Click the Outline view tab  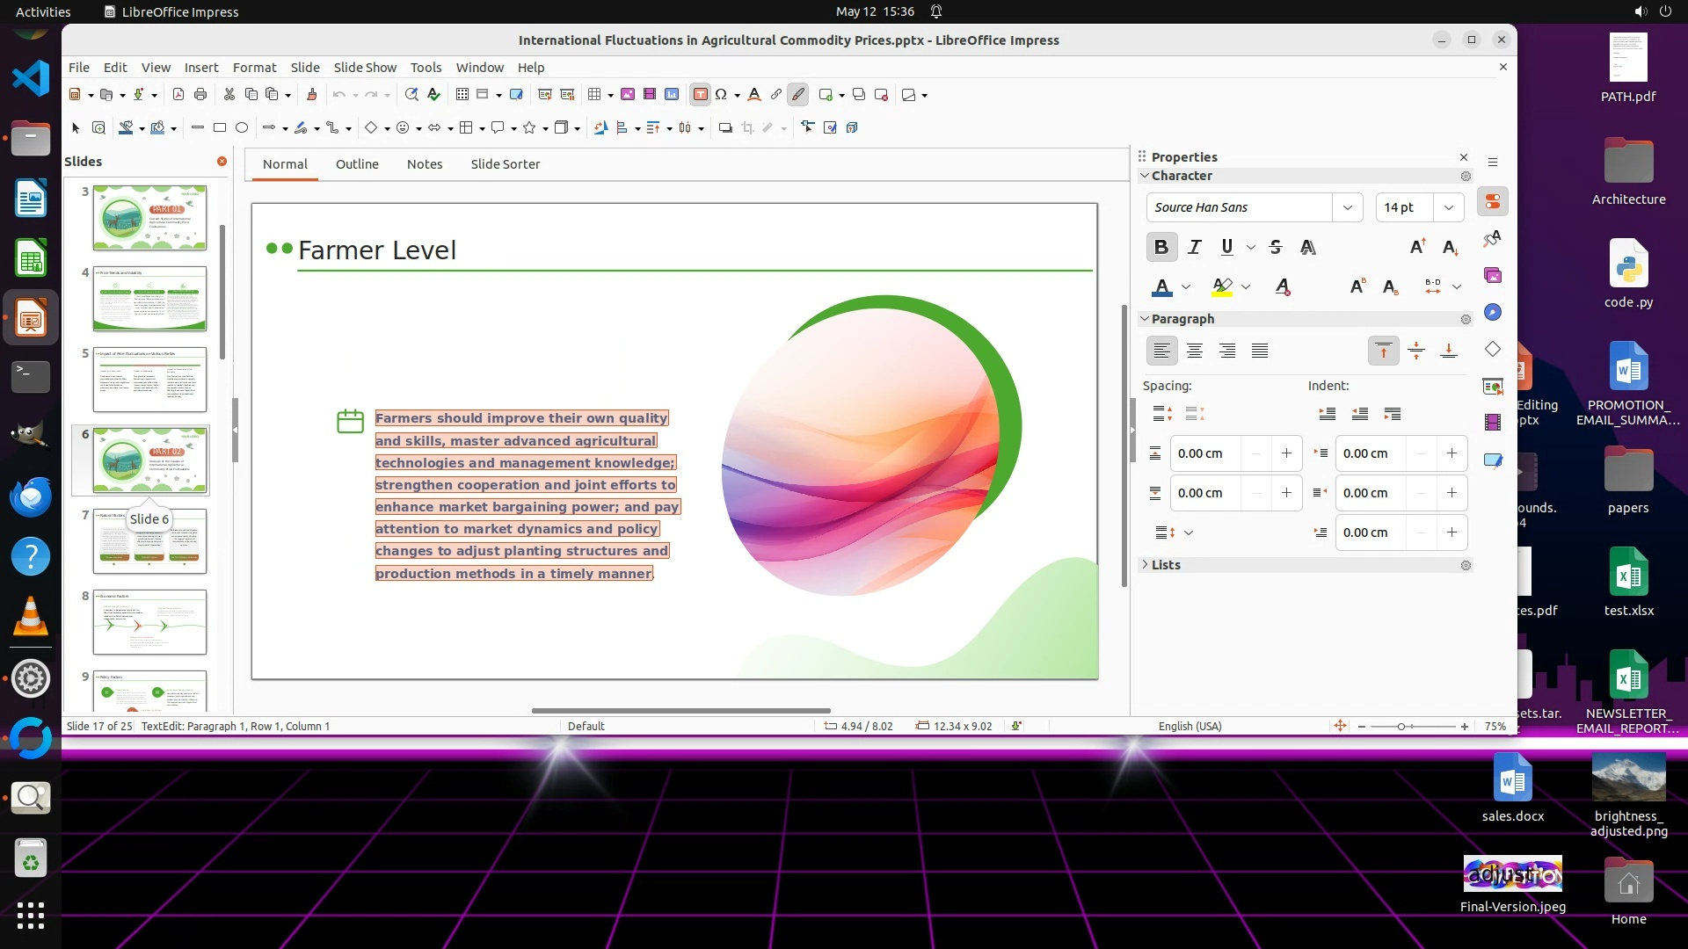click(x=357, y=164)
